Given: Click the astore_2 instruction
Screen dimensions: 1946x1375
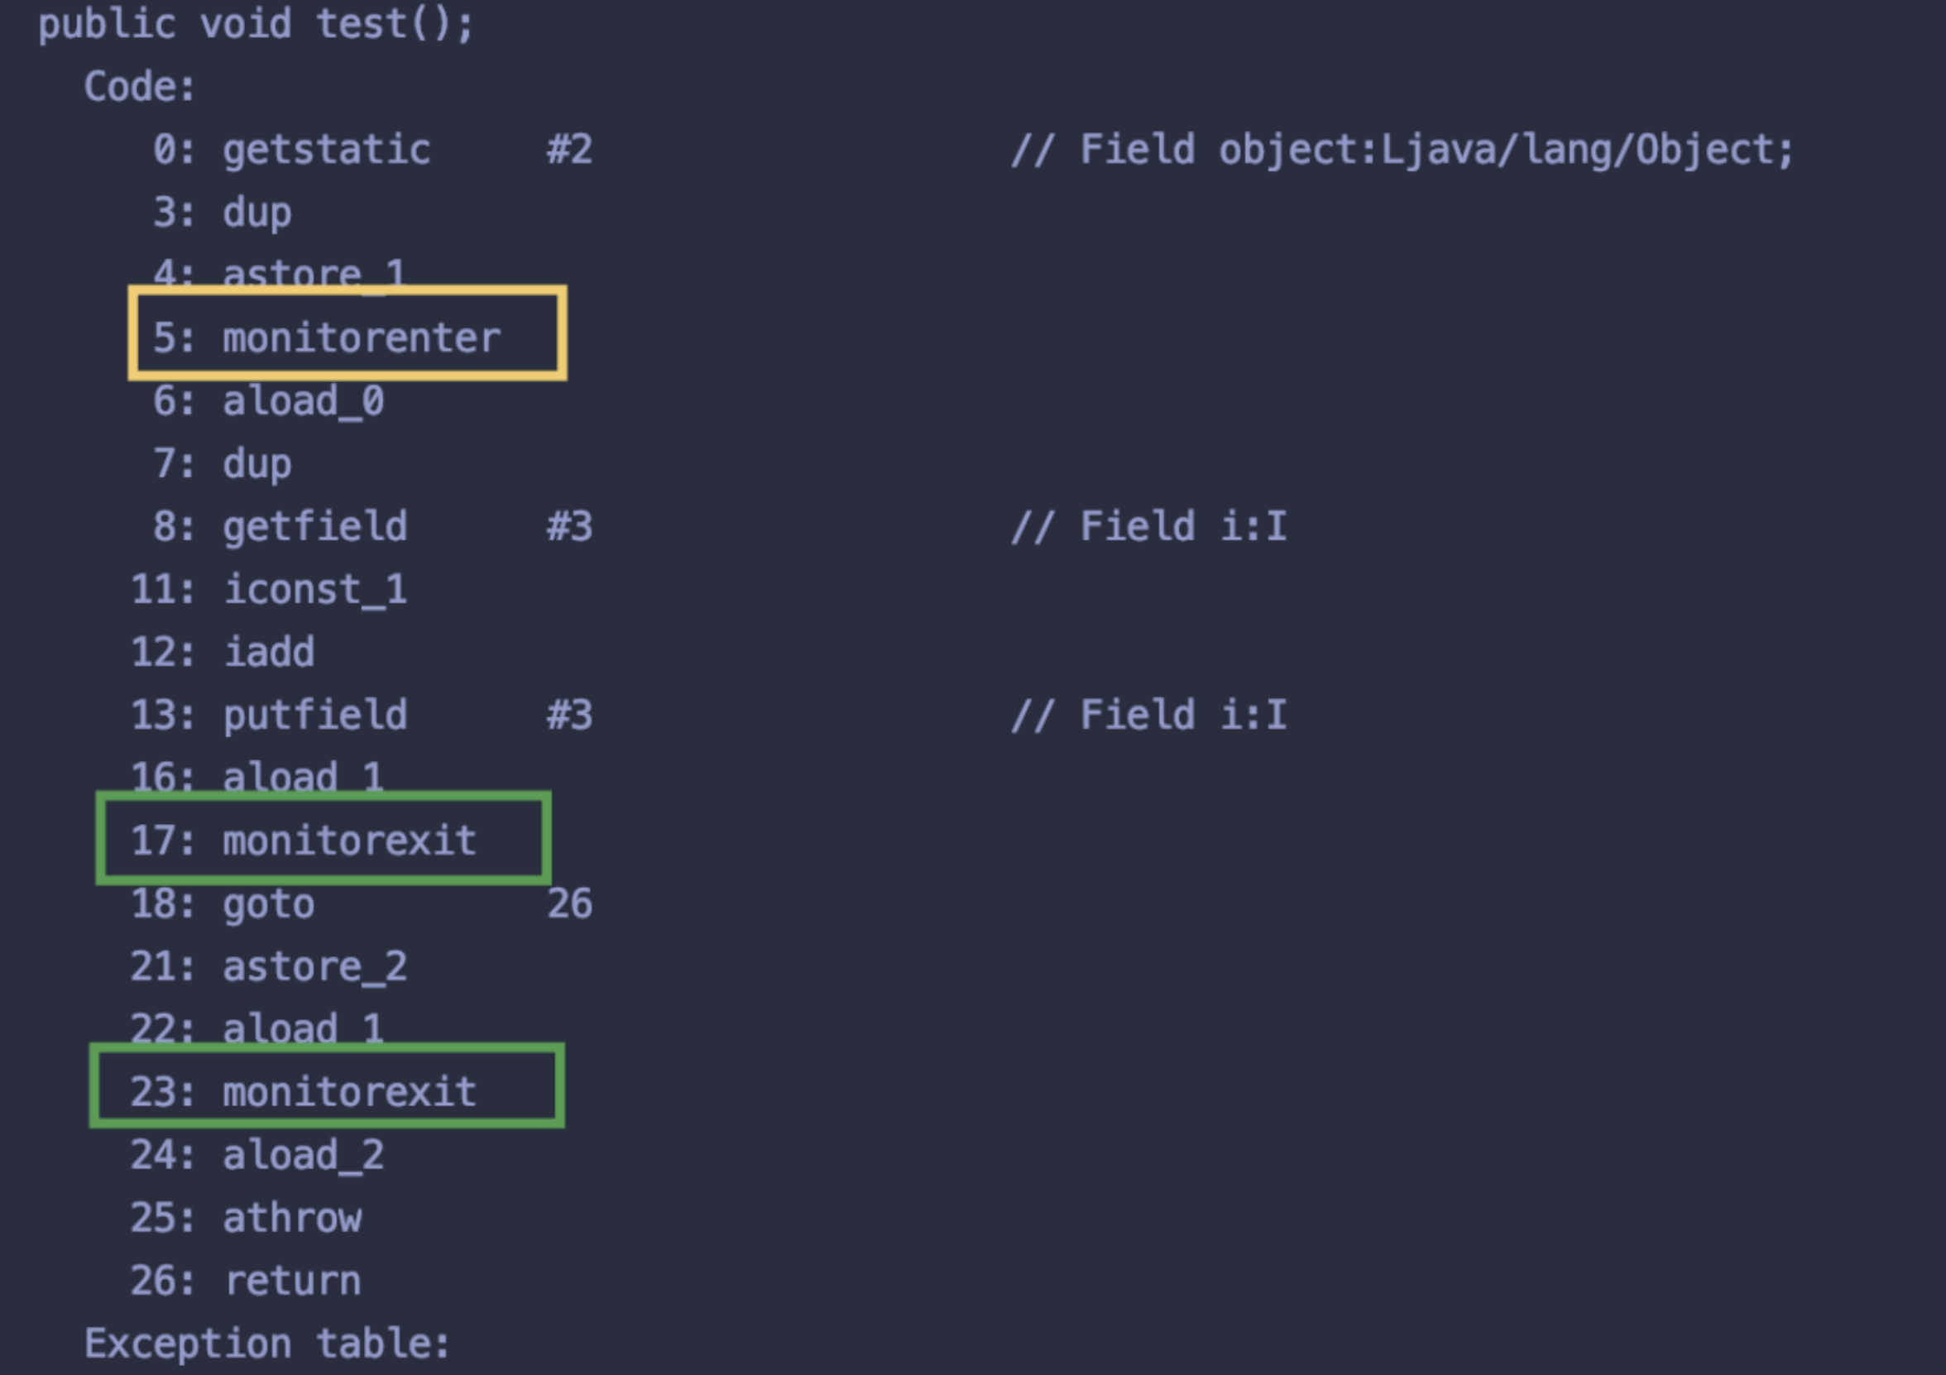Looking at the screenshot, I should (x=314, y=967).
